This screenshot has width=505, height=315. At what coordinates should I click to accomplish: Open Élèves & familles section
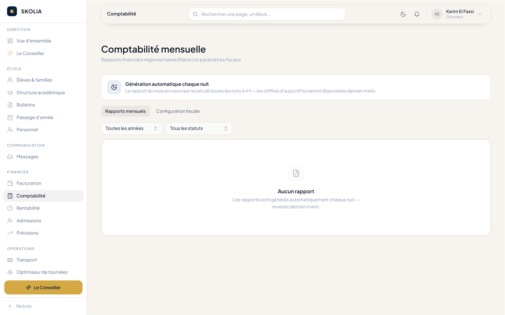coord(43,80)
